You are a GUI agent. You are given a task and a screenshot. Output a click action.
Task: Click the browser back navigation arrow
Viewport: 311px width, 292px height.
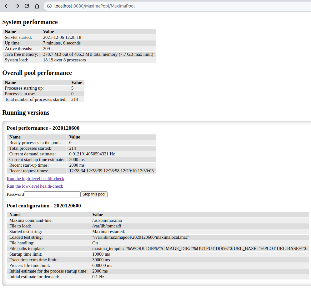7,6
